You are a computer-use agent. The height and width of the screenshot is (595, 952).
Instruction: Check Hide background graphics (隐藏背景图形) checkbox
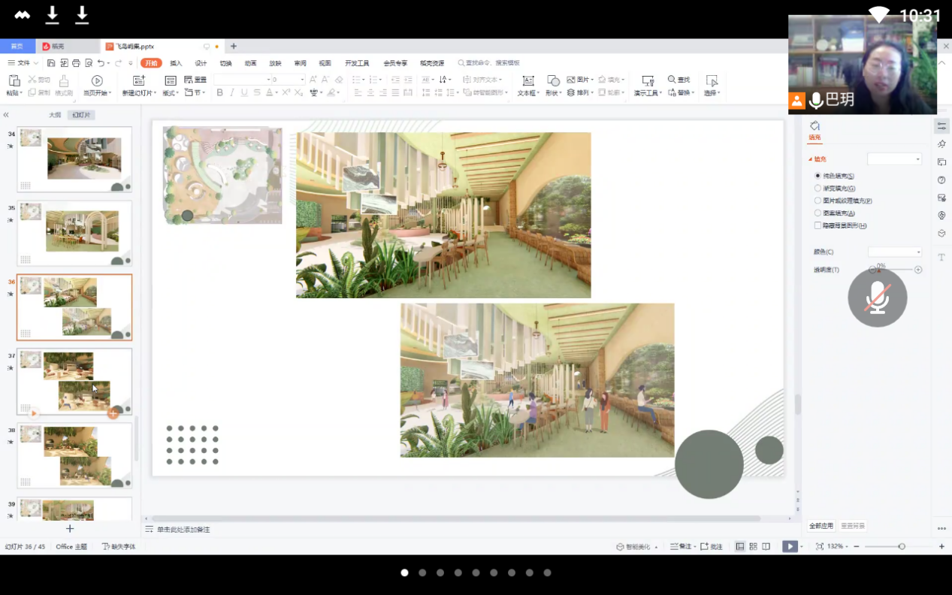click(818, 225)
